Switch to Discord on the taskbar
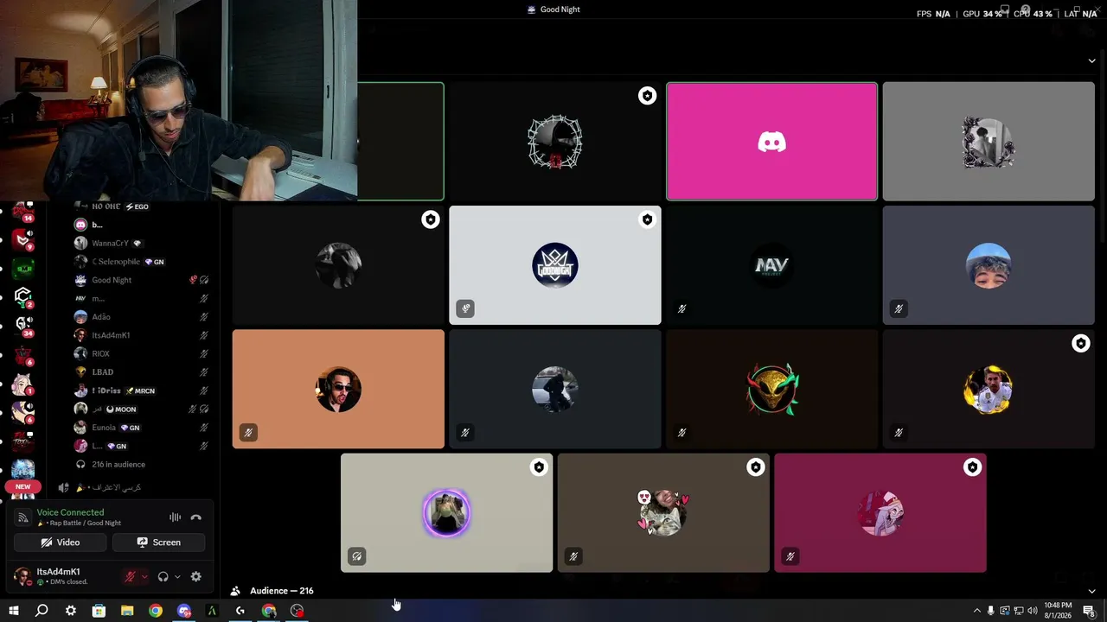This screenshot has width=1107, height=622. click(x=183, y=611)
